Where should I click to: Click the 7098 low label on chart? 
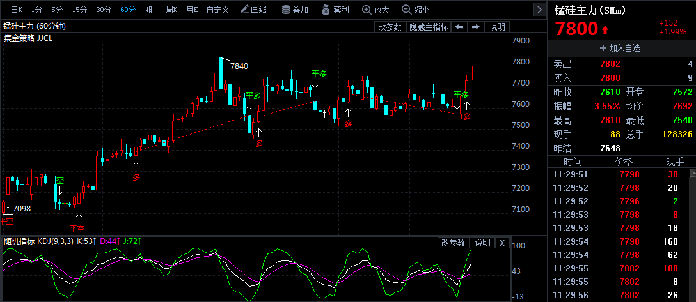[22, 209]
